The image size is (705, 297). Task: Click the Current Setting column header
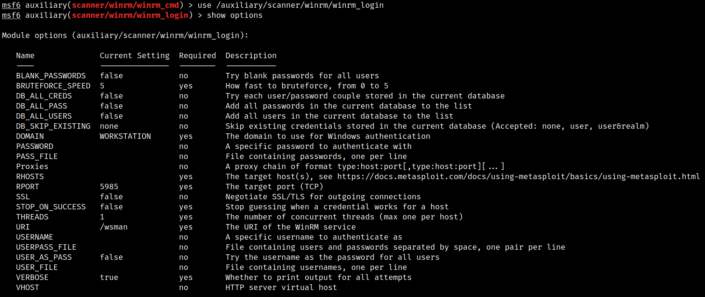[135, 55]
